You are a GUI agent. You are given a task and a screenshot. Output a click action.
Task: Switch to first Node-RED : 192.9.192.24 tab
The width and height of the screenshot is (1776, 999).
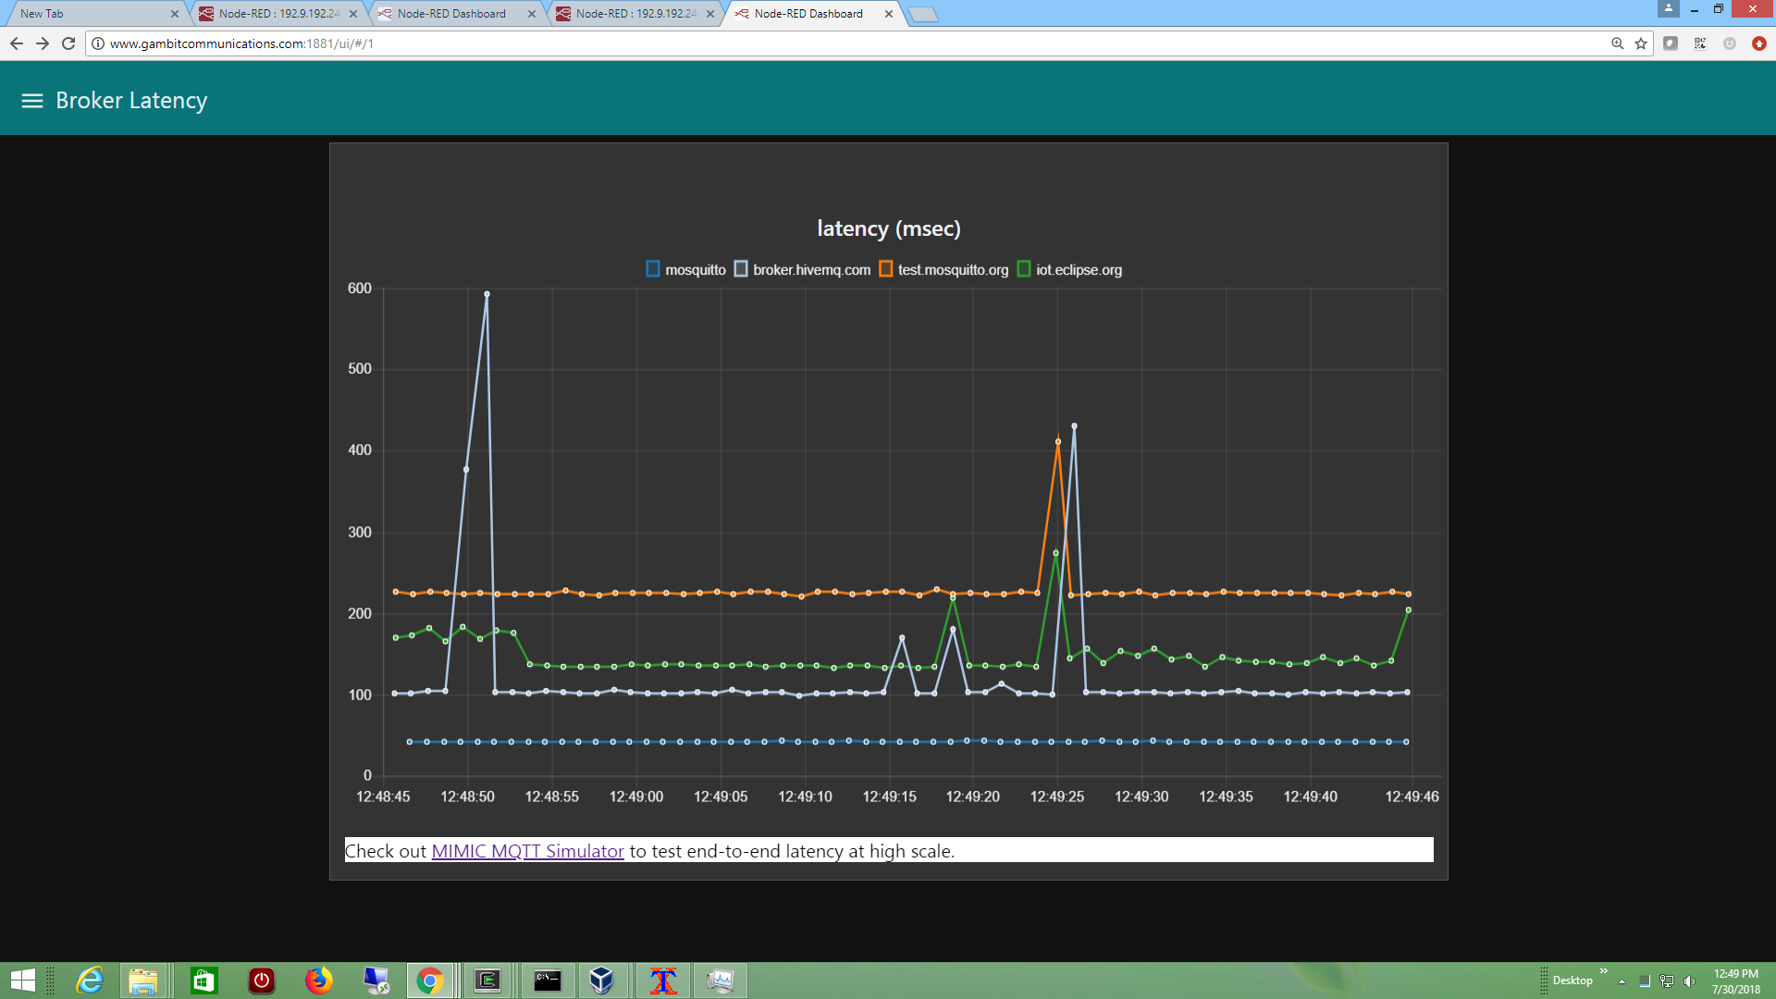(277, 14)
